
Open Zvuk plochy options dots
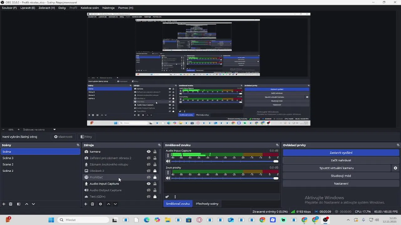point(168,172)
